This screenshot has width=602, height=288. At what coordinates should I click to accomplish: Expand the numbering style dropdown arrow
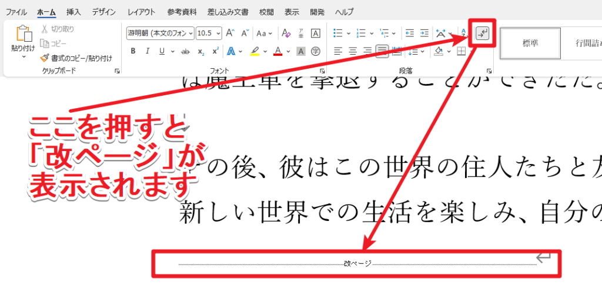(372, 34)
